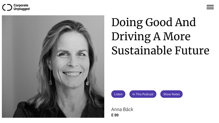Open the hamburger navigation menu
This screenshot has height=123, width=219.
(210, 7)
